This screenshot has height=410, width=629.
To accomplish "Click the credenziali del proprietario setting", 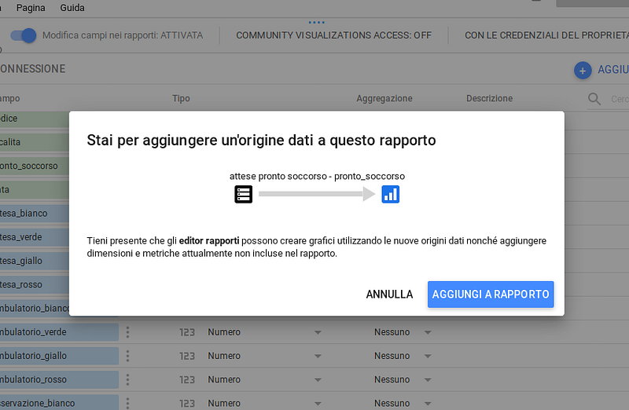I will (x=546, y=35).
